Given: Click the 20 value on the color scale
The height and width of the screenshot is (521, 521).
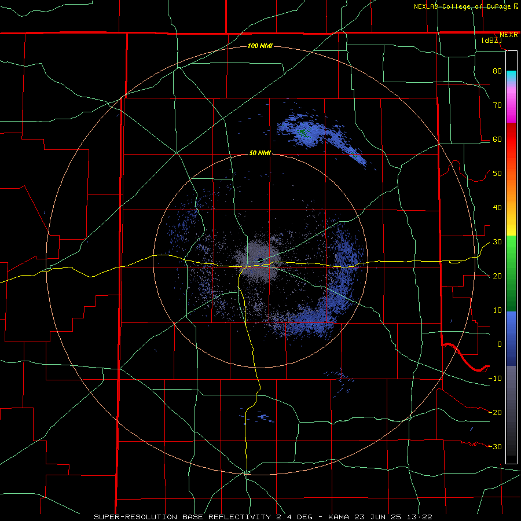Looking at the screenshot, I should coord(497,276).
